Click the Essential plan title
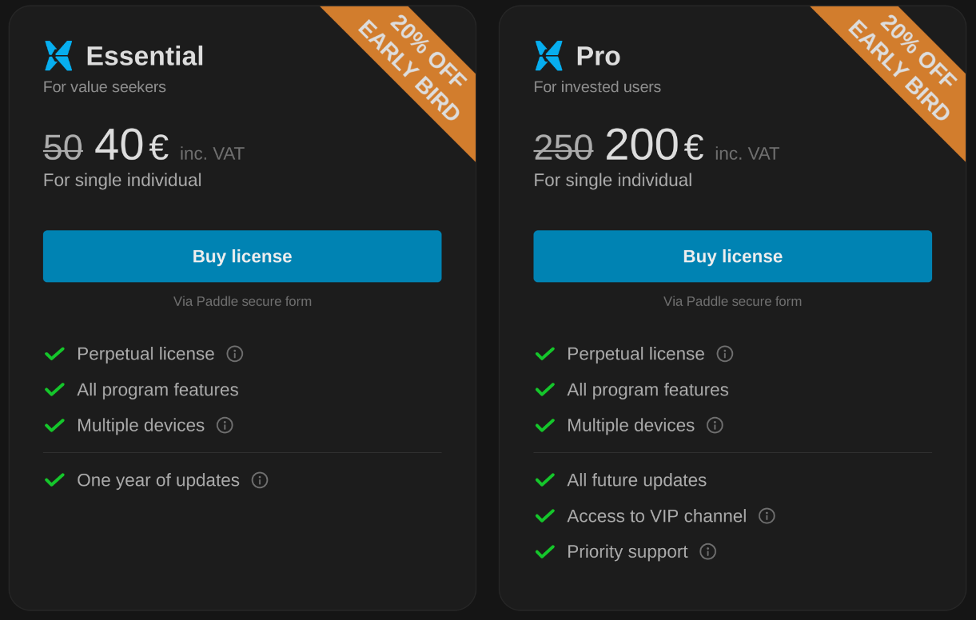The width and height of the screenshot is (976, 620). click(x=145, y=56)
